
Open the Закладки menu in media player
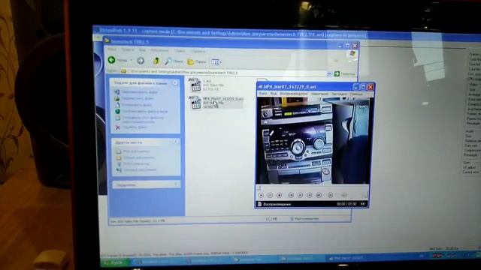[x=339, y=94]
